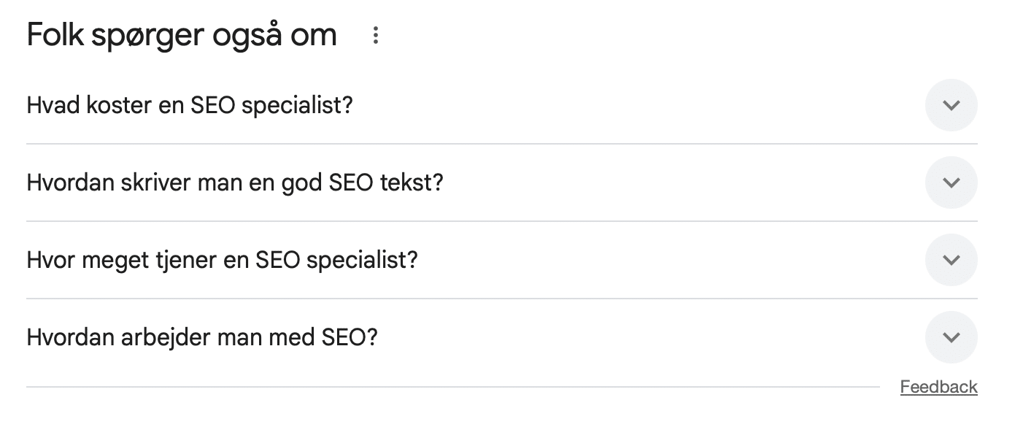Show the answer about SEO specialist earnings
Image resolution: width=1023 pixels, height=438 pixels.
coord(502,260)
